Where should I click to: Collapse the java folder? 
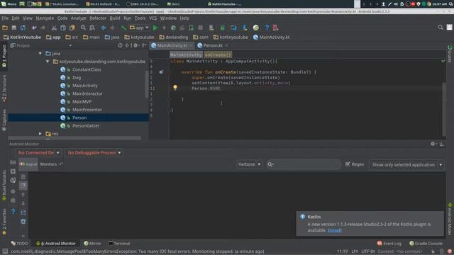pos(40,54)
